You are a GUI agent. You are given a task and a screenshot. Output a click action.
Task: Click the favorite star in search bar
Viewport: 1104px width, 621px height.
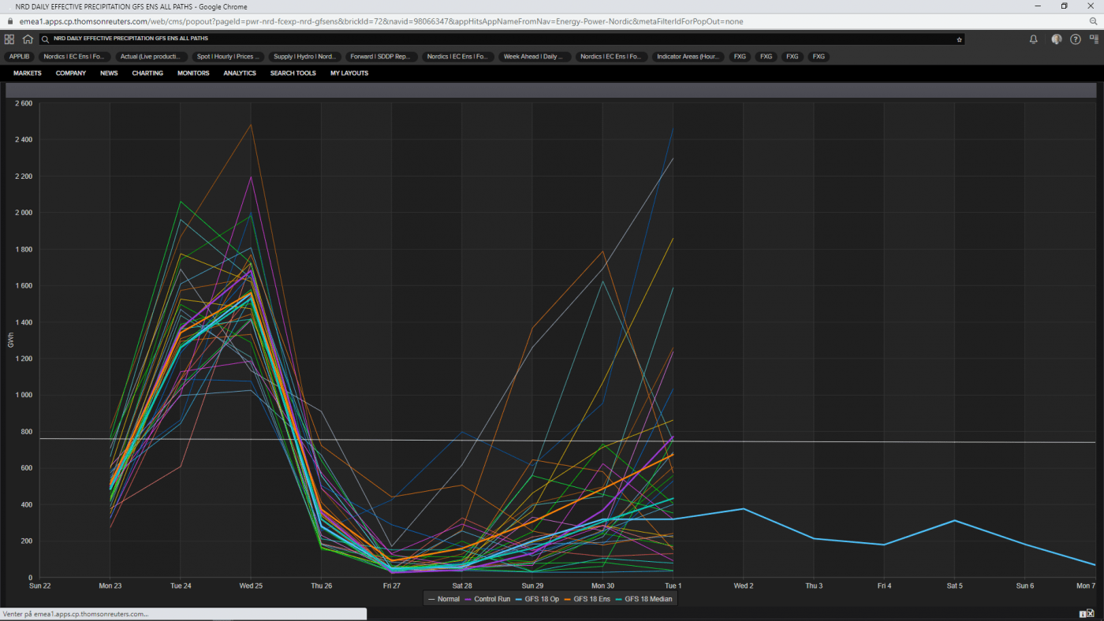pos(959,39)
